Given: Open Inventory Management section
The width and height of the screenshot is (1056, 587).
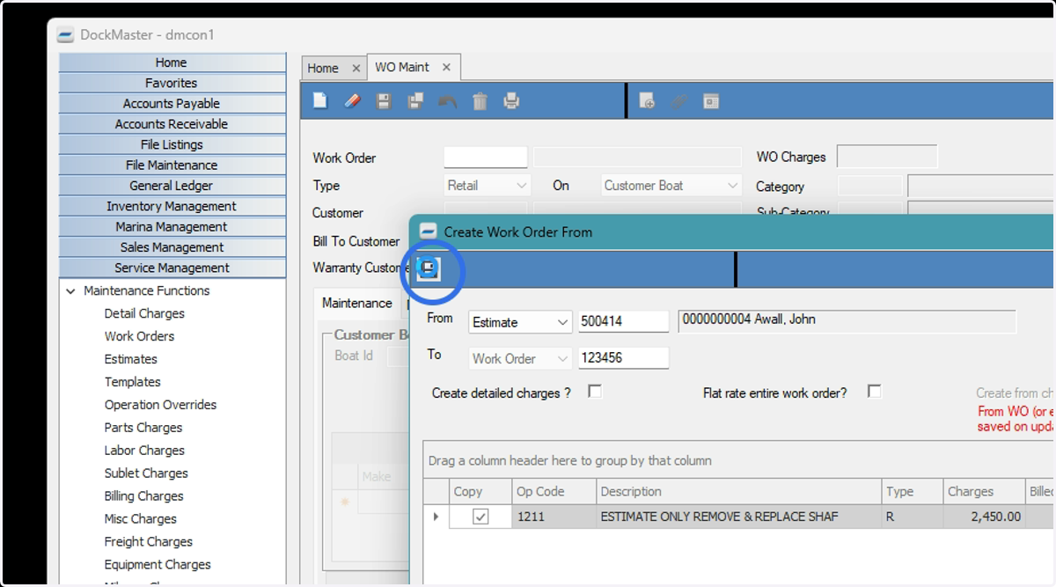Looking at the screenshot, I should tap(172, 206).
